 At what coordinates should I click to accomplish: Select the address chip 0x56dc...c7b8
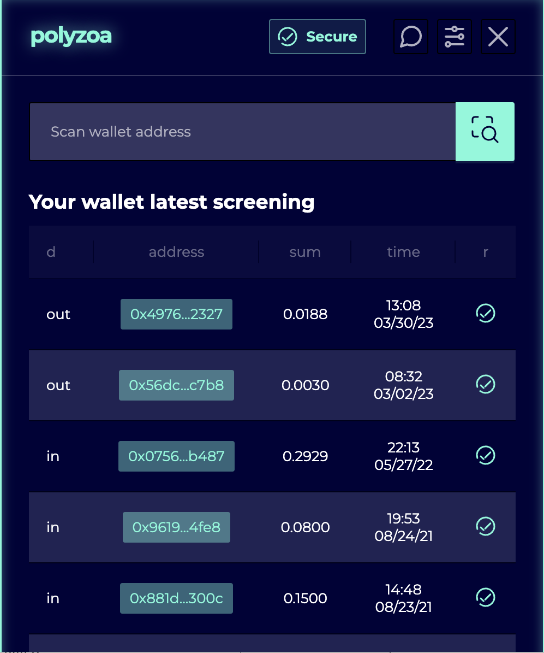[x=176, y=385]
